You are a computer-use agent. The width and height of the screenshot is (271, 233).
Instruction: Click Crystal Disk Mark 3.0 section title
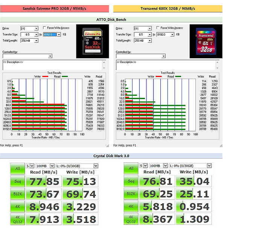[111, 156]
